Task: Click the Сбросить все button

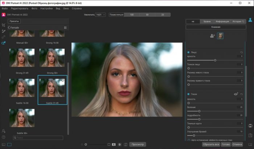Action: (x=211, y=144)
